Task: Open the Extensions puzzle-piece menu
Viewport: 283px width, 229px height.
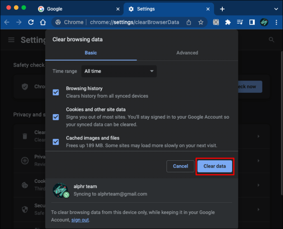Action: tap(228, 22)
